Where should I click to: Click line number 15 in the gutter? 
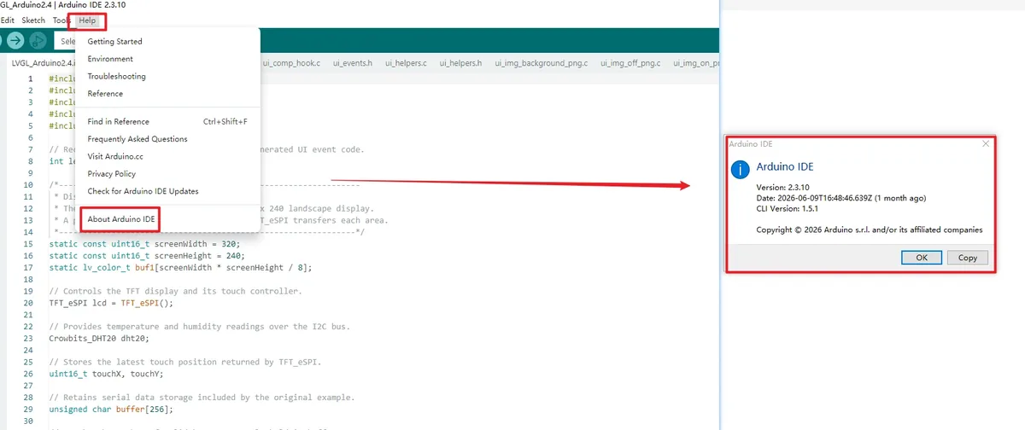[29, 243]
